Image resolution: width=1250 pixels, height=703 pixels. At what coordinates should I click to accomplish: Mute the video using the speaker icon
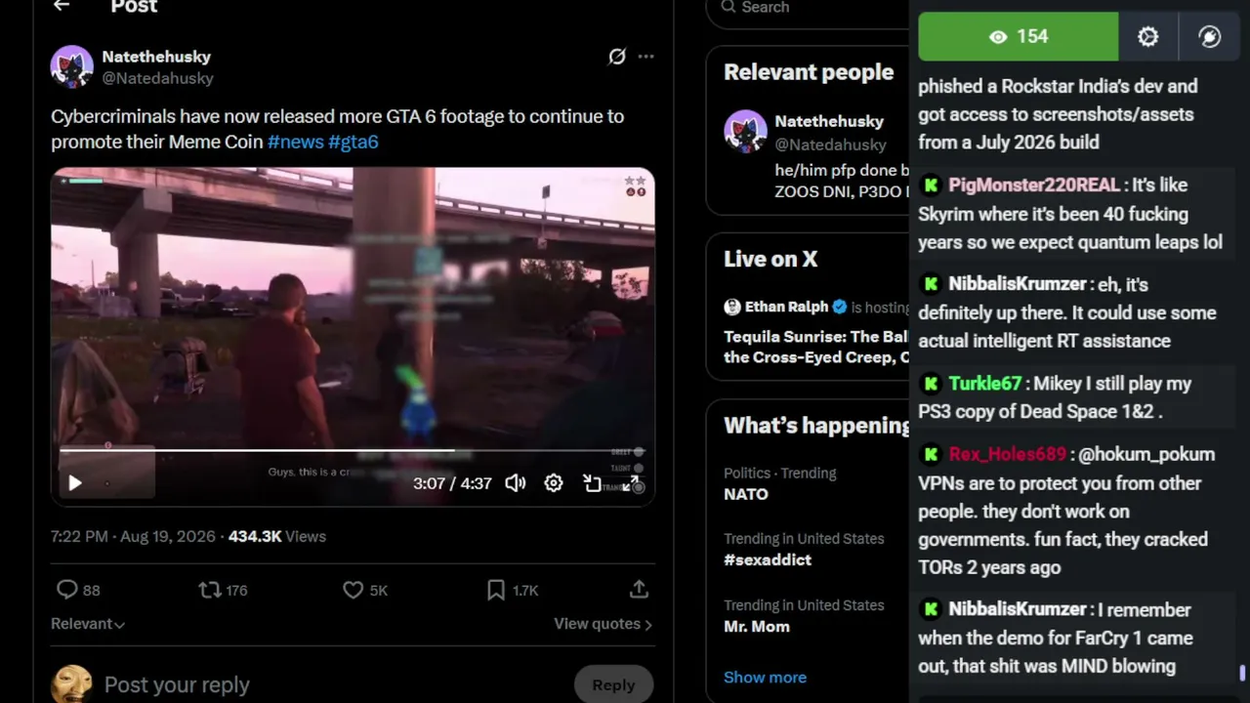[516, 483]
